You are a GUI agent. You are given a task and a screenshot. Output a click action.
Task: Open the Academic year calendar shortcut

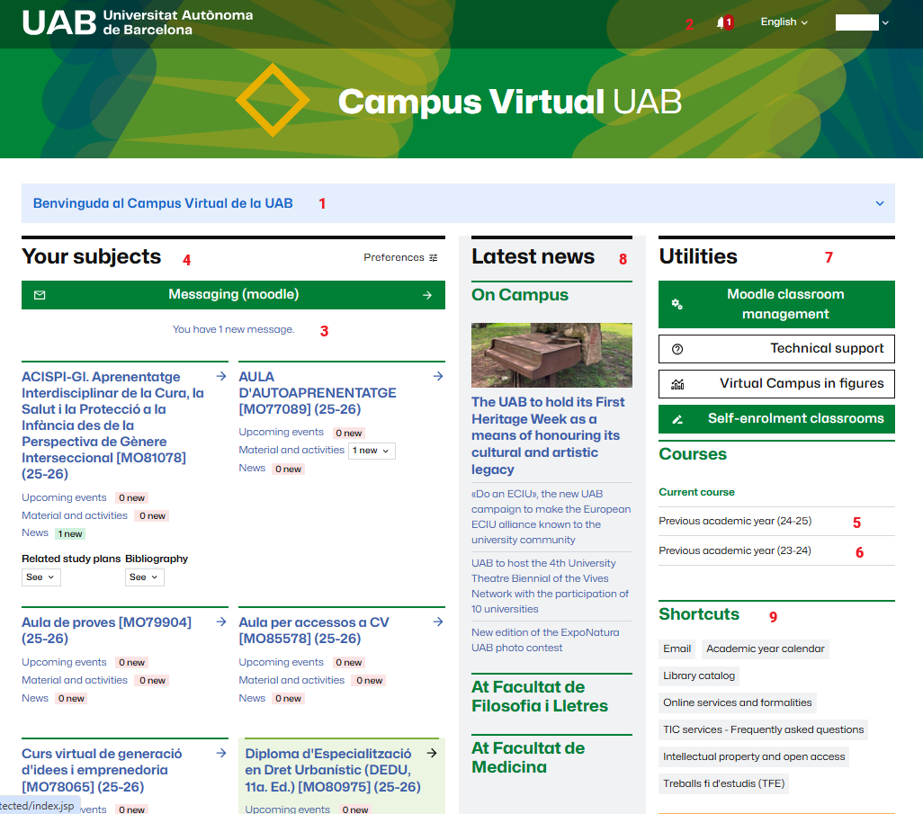click(x=766, y=649)
